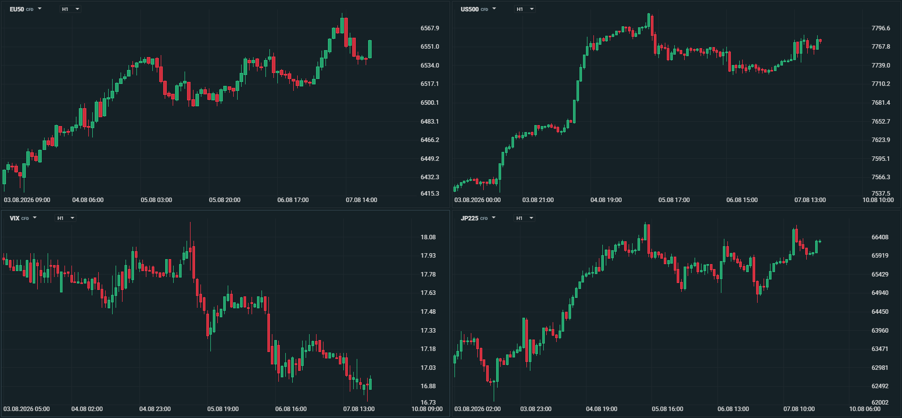Screen dimensions: 902x418
Task: Click the 10.08 06:00 time label on JP225 chart
Action: [x=865, y=409]
